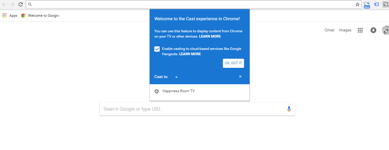The width and height of the screenshot is (389, 150).
Task: Reload the current page
Action: [21, 4]
